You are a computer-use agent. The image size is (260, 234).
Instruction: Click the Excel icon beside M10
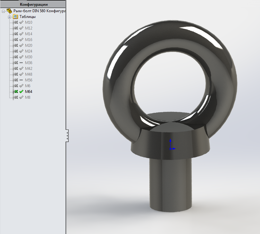15,22
